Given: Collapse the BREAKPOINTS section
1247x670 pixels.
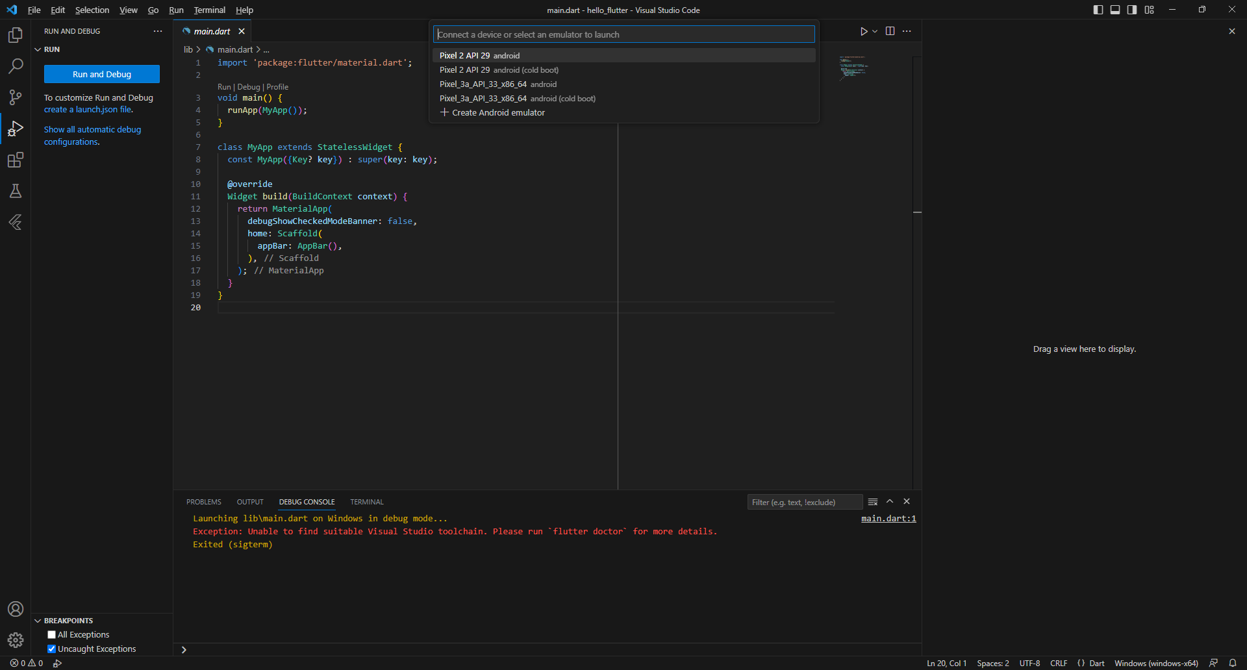Looking at the screenshot, I should coord(64,621).
